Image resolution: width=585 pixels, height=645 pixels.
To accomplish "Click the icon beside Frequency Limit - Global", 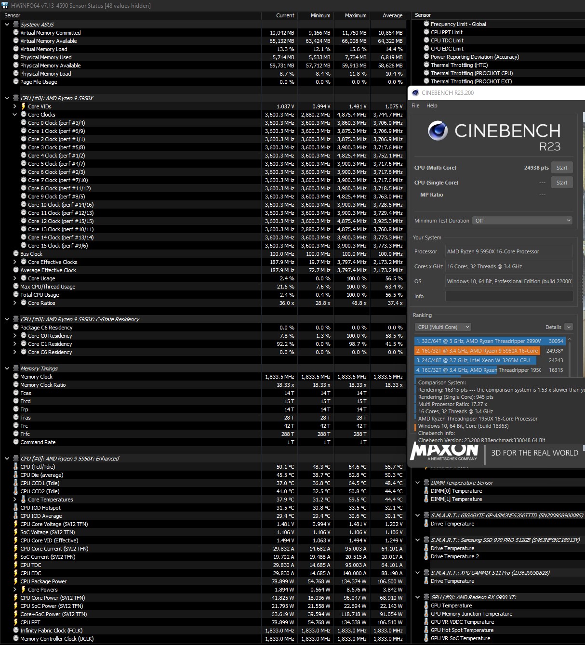I will (426, 24).
